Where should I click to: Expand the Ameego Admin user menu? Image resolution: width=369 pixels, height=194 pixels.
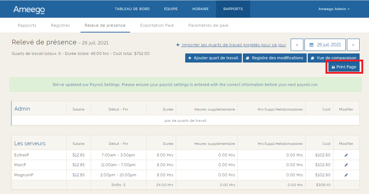point(334,9)
